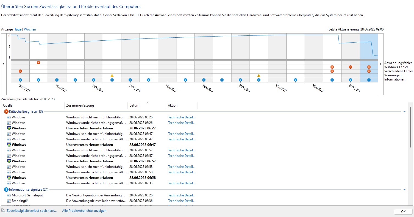The width and height of the screenshot is (414, 217).
Task: Collapse the Informationsereignisse group
Action: click(x=404, y=190)
